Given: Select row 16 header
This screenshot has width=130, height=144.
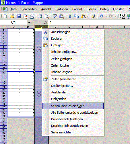Looking at the screenshot, I should 3,73.
